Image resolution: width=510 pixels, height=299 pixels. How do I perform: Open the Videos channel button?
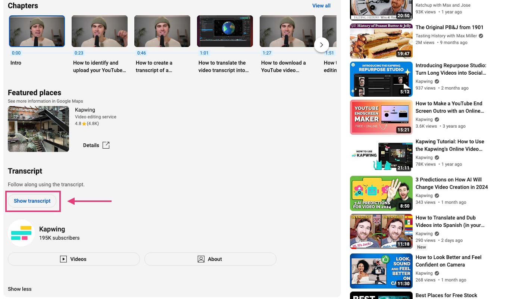74,259
